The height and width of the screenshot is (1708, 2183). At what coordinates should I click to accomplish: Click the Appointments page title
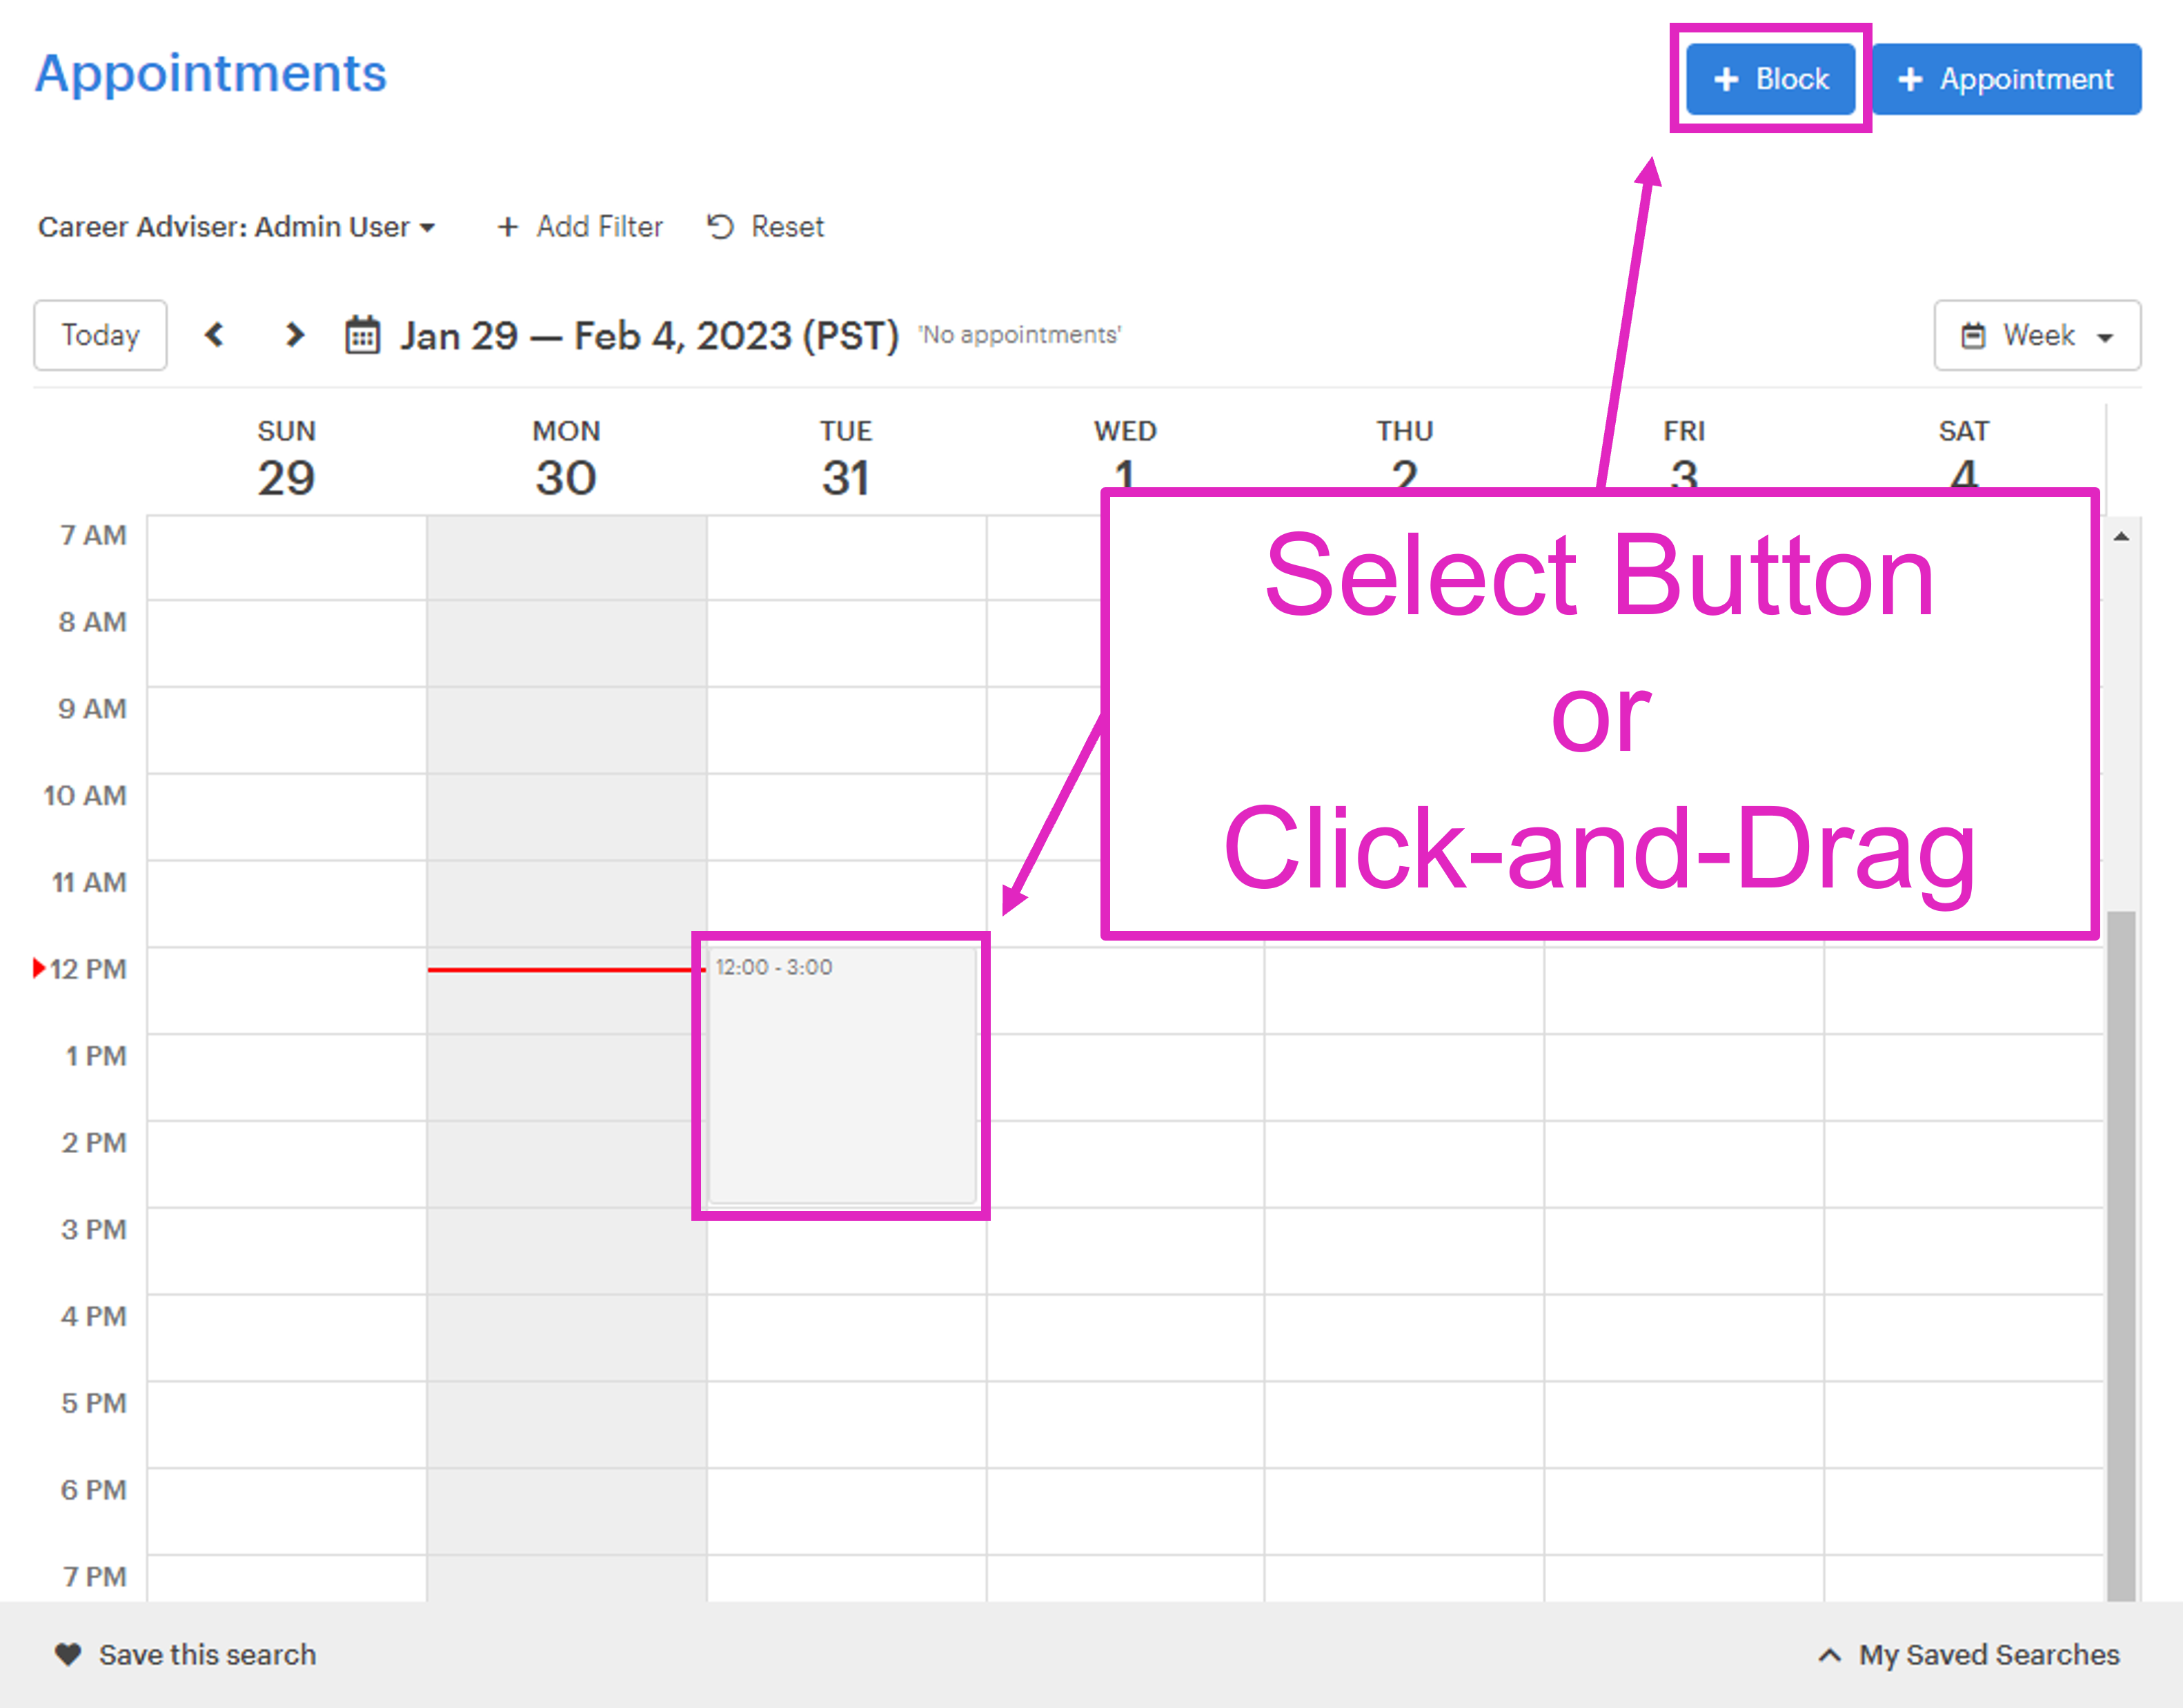(x=211, y=73)
